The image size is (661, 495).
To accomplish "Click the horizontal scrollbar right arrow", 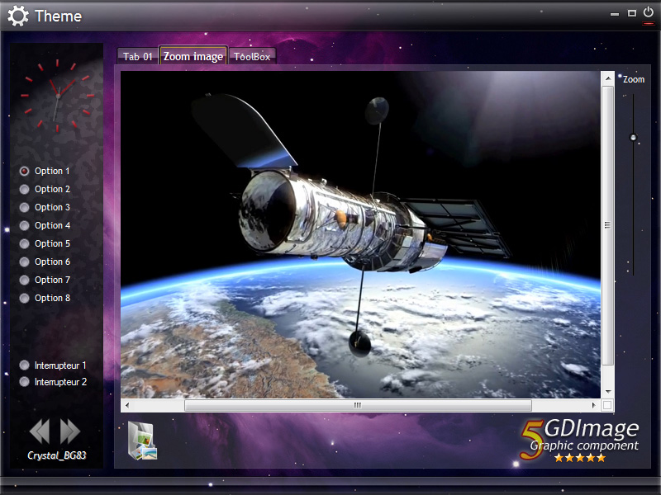I will (593, 405).
